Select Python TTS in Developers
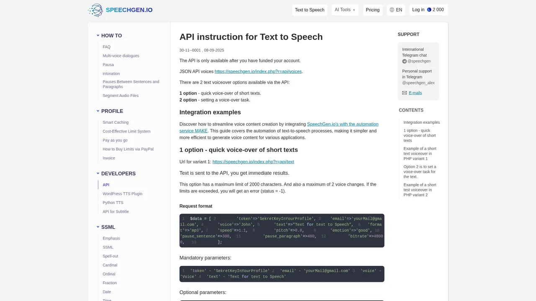The image size is (536, 301). coord(113,203)
